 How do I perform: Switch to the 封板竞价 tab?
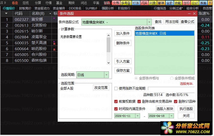[x=25, y=8]
